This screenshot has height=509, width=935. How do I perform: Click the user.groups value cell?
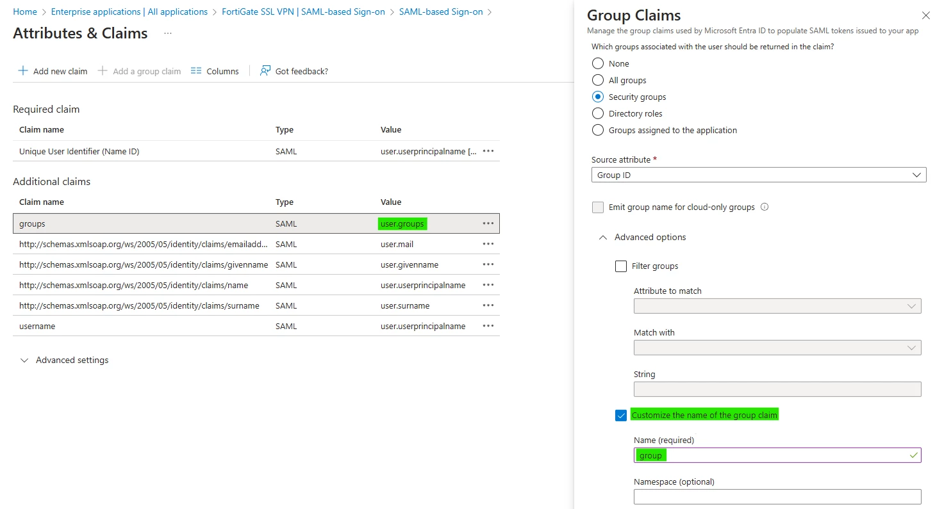click(402, 223)
